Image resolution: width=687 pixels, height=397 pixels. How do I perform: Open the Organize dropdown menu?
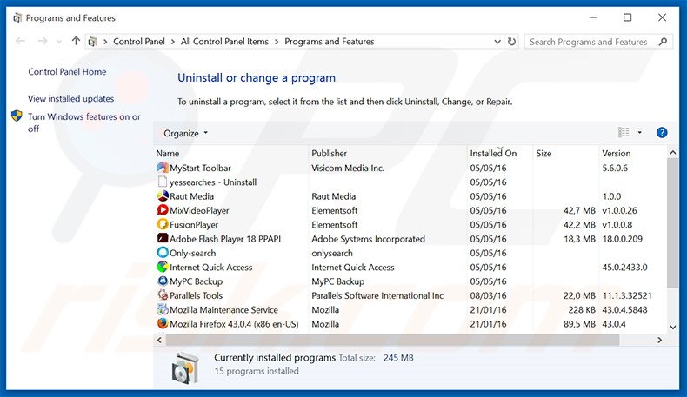pos(185,133)
